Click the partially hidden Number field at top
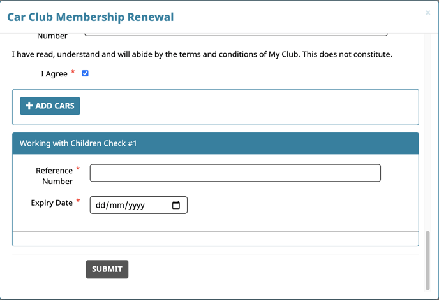 click(x=235, y=34)
